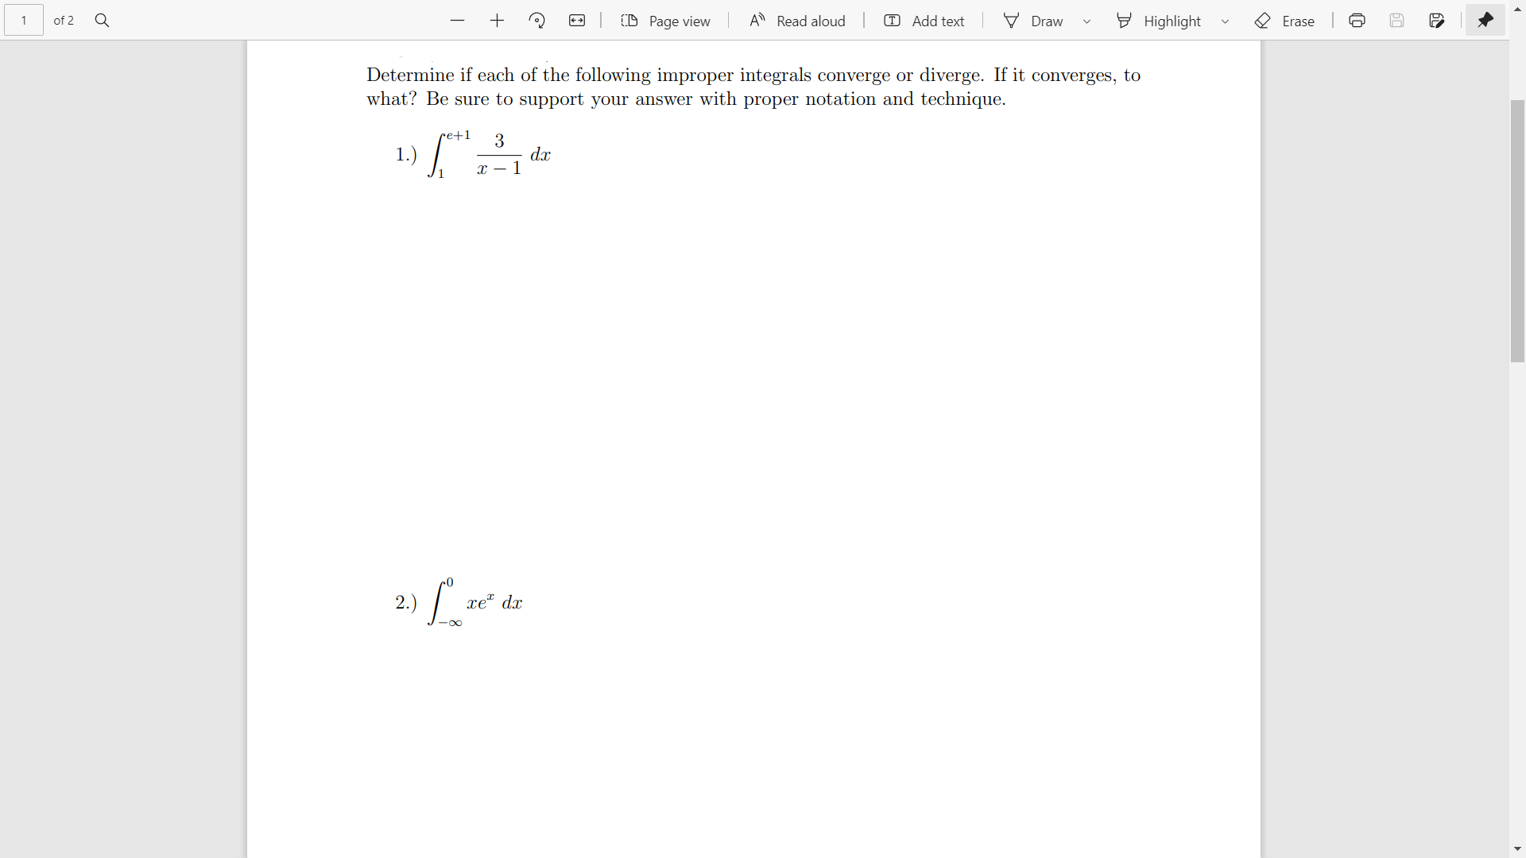Click the Page view button
The width and height of the screenshot is (1526, 858).
click(x=665, y=20)
